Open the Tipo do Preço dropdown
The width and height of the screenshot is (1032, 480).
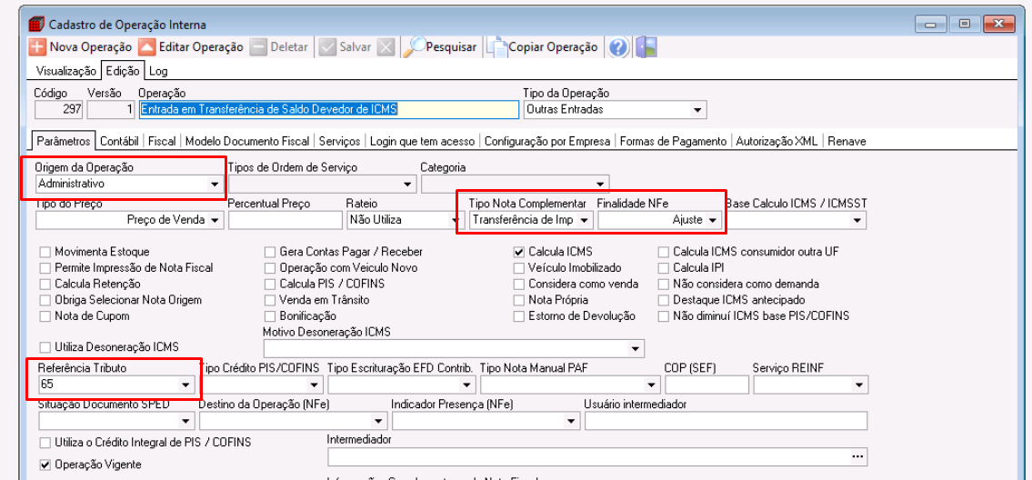tap(215, 221)
